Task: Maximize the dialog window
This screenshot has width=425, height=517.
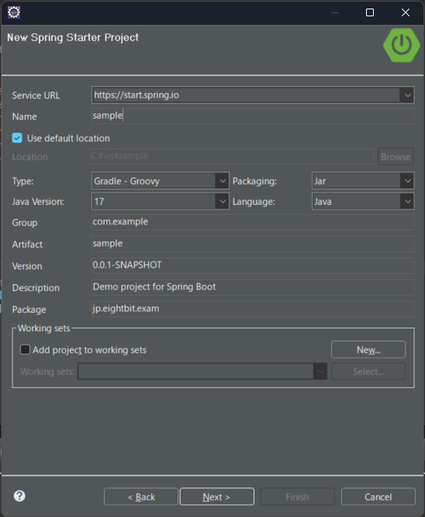Action: [x=370, y=12]
